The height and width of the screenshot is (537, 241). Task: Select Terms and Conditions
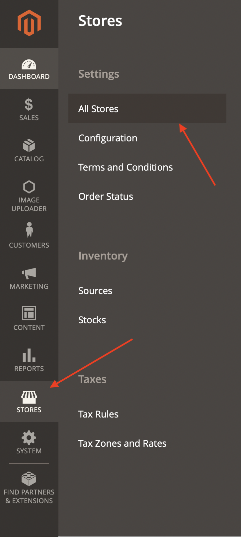click(x=125, y=167)
